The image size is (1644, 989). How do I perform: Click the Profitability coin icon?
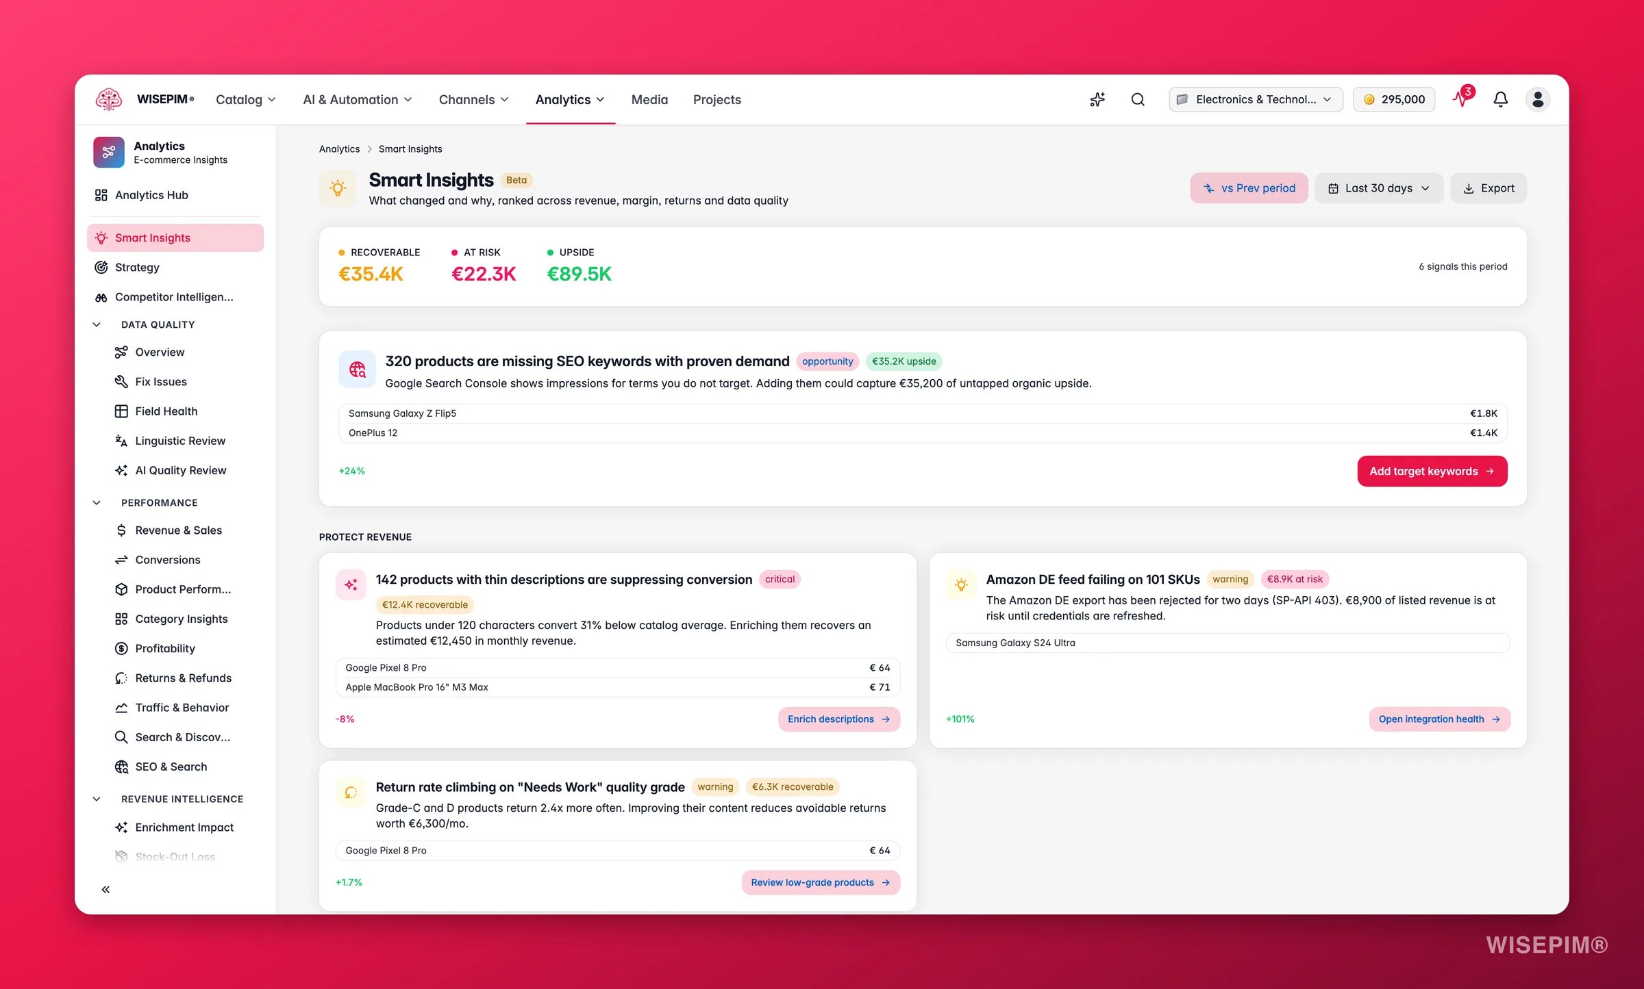pos(121,648)
